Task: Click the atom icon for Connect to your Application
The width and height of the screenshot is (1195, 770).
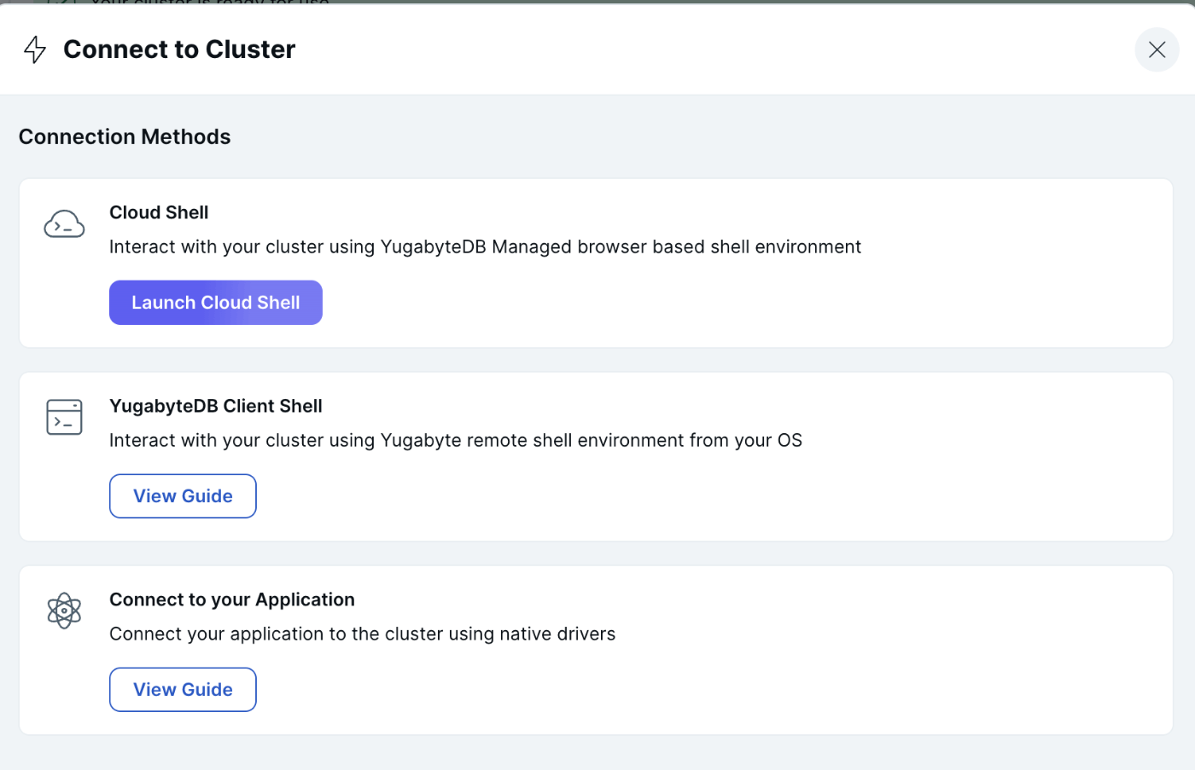Action: (64, 611)
